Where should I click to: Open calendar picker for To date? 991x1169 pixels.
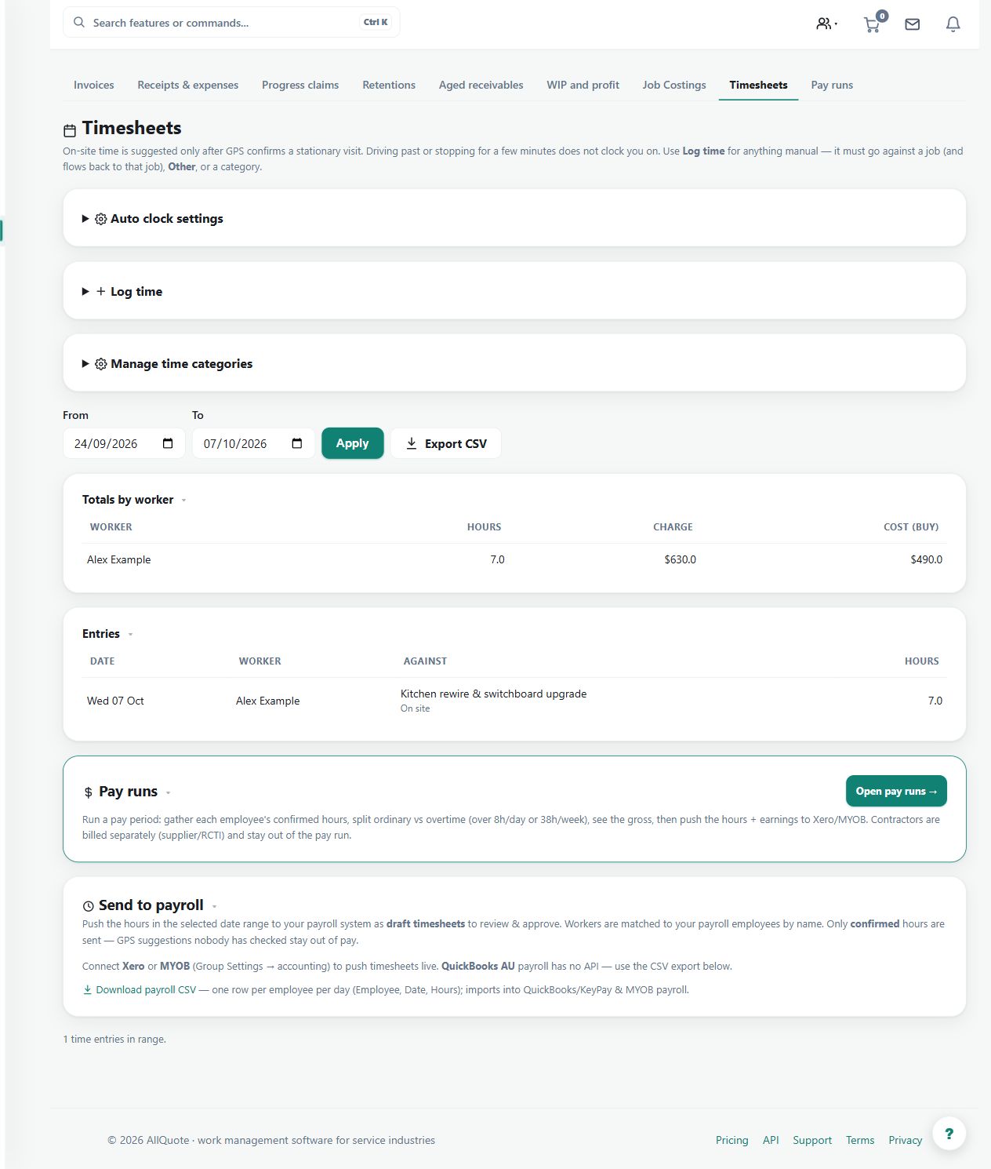coord(297,443)
